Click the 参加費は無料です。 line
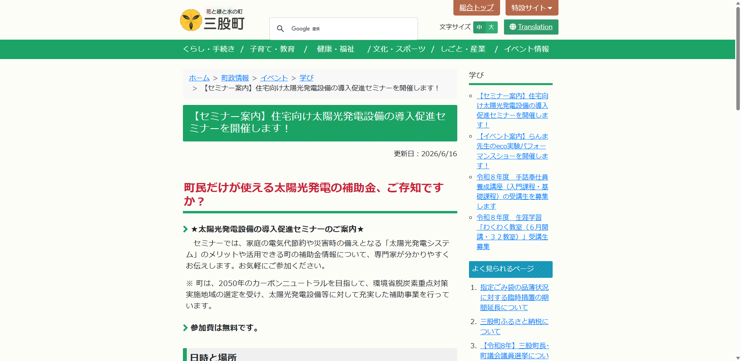This screenshot has width=741, height=361. tap(225, 328)
